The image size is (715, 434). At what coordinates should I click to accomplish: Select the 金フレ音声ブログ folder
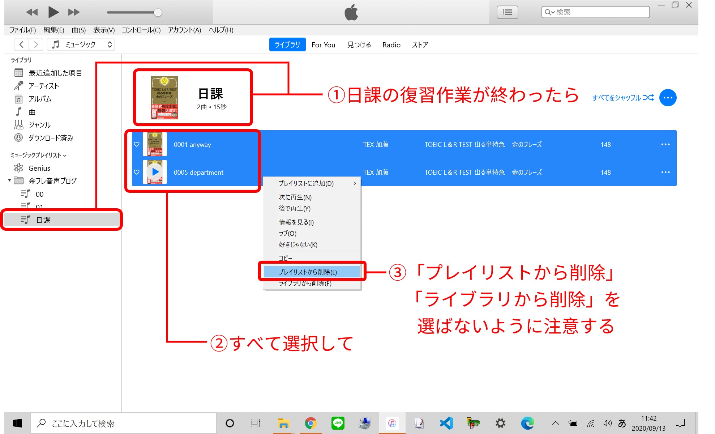click(x=52, y=181)
